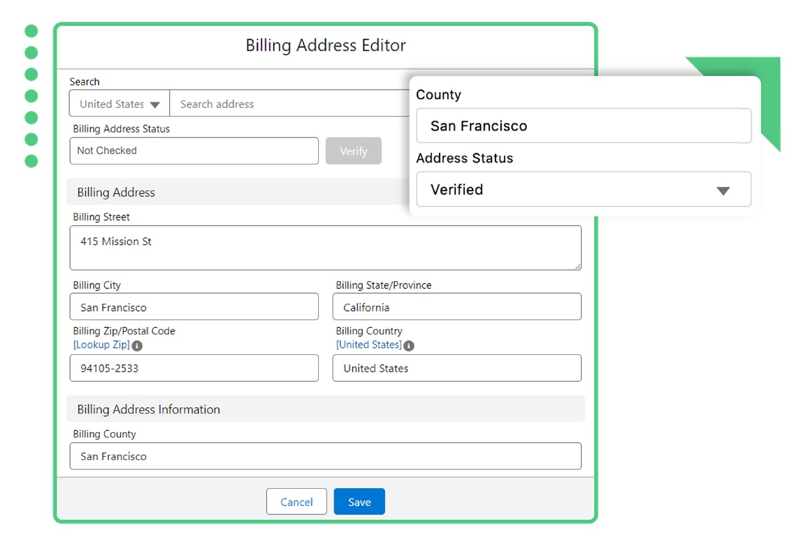Click the United States lookup link
799x544 pixels.
[x=368, y=345]
